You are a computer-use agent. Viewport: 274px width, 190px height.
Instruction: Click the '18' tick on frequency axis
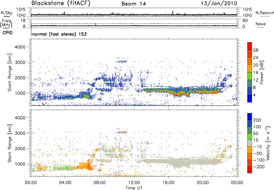pos(23,21)
